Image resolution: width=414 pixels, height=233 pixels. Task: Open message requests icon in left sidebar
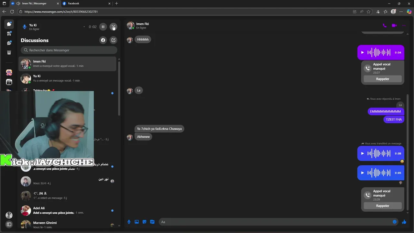9,43
